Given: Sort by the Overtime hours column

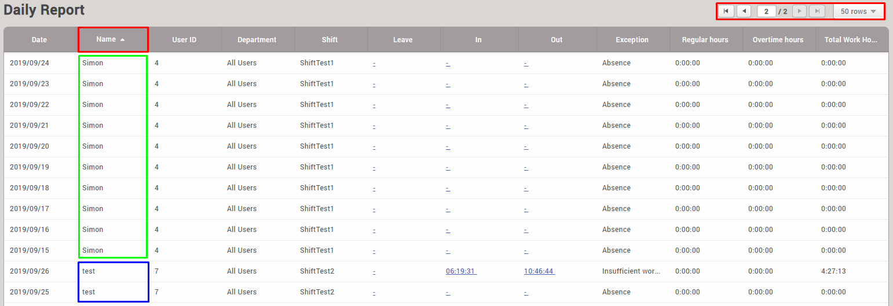Looking at the screenshot, I should pos(778,40).
